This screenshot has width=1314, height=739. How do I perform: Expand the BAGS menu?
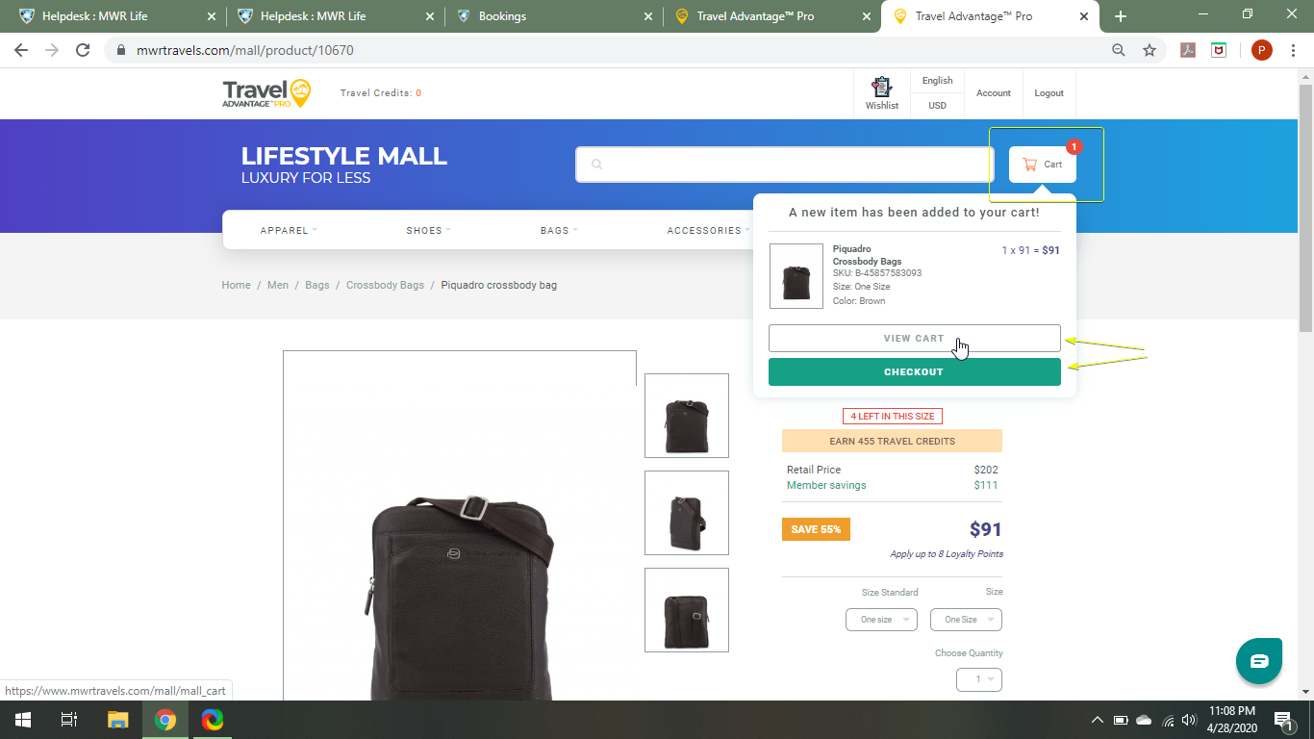[559, 230]
